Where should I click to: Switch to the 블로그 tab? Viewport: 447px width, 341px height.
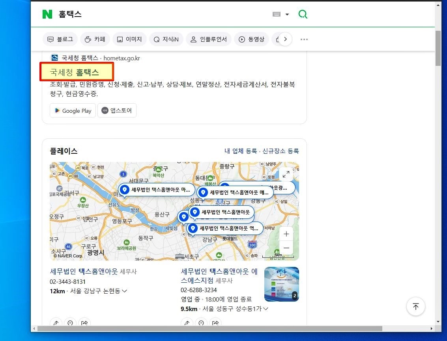(x=60, y=39)
